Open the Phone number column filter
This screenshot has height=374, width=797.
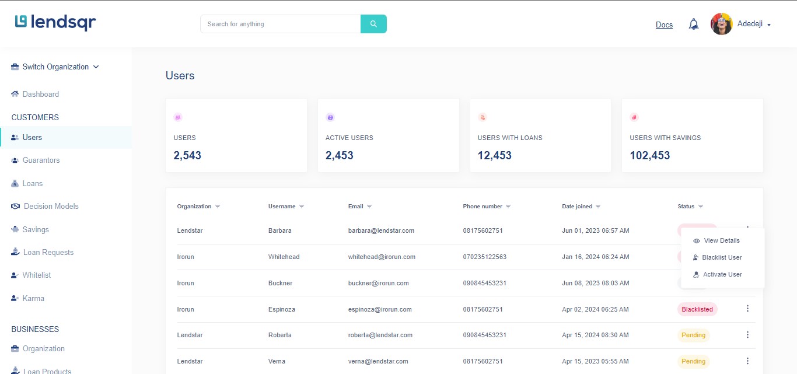click(508, 207)
